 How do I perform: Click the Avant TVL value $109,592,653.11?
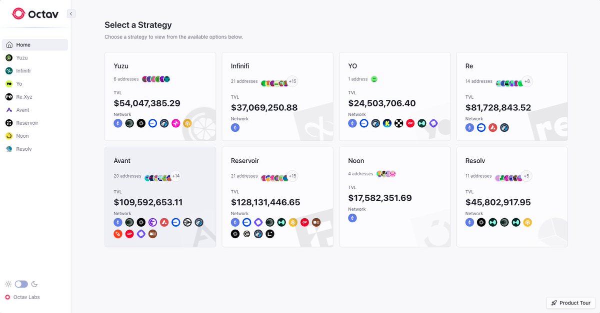pos(148,202)
